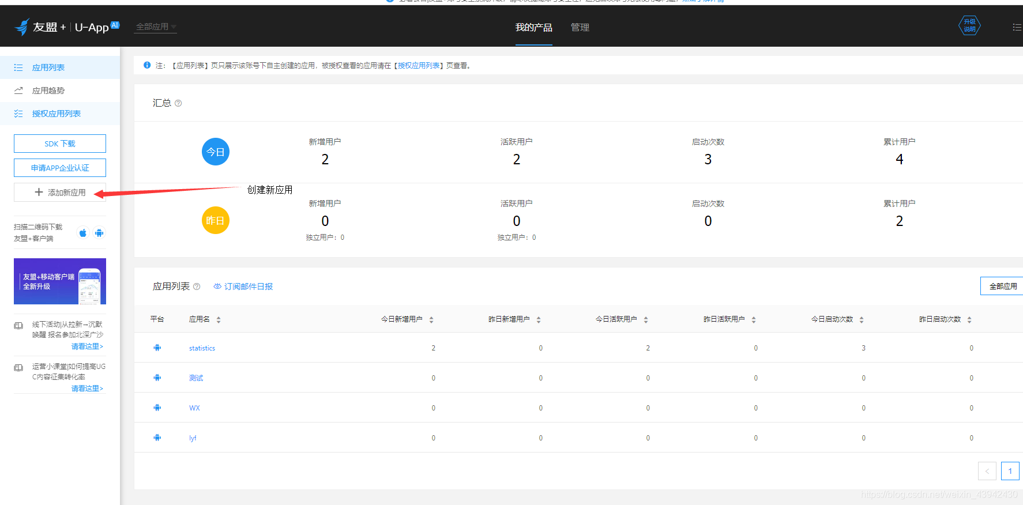
Task: Open the 全部应用 filter above the table
Action: [1002, 286]
